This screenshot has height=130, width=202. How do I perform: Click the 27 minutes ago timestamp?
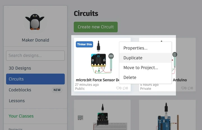[87, 85]
